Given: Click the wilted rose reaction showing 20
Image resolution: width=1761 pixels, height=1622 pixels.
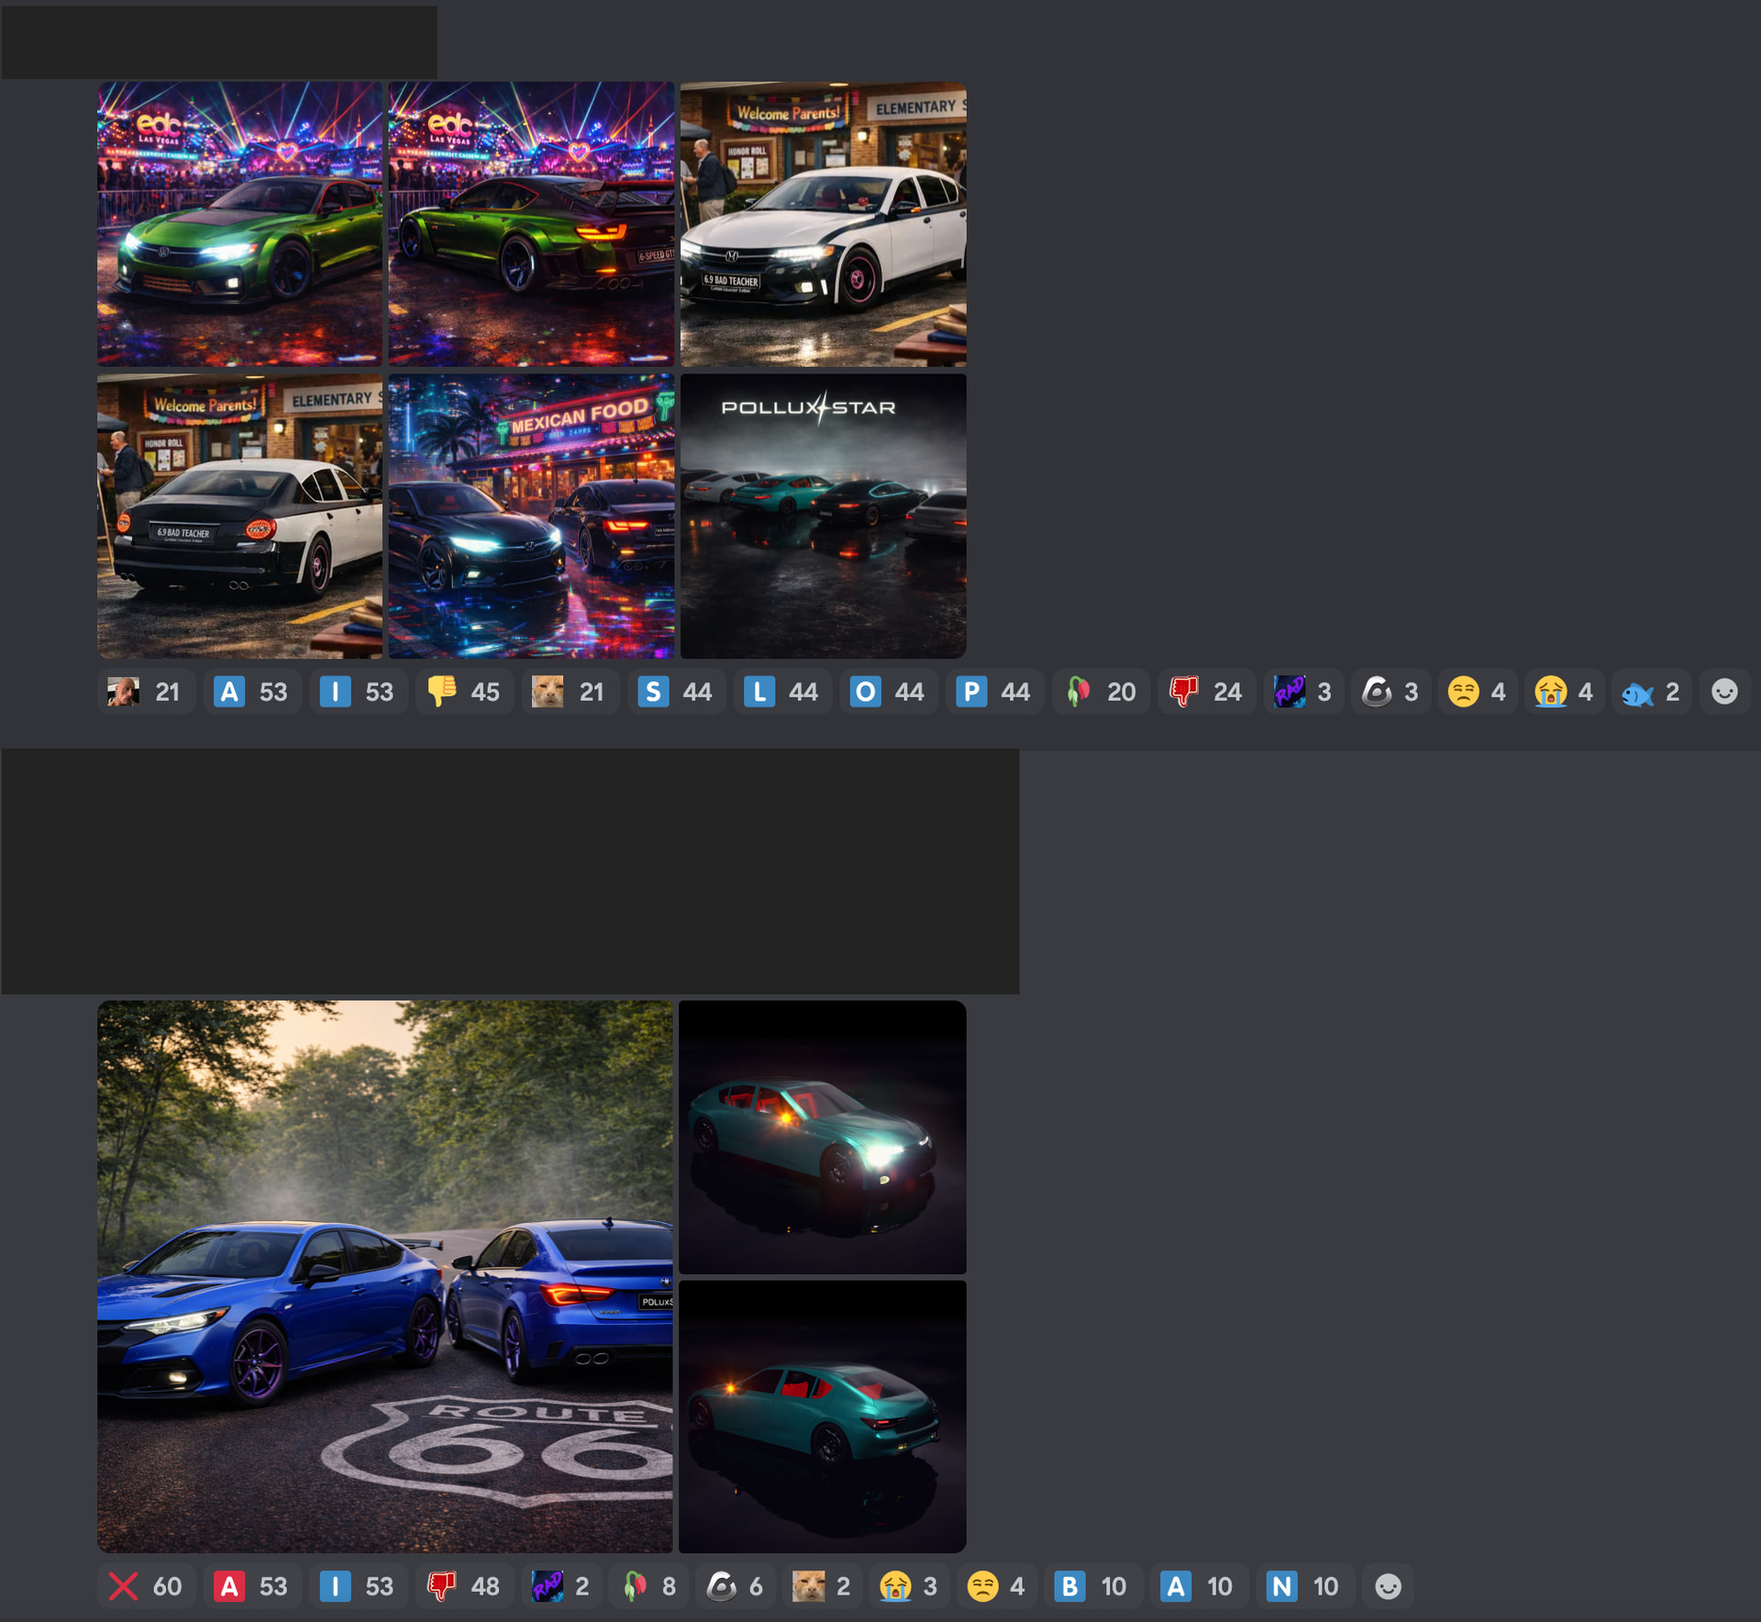Looking at the screenshot, I should tap(1100, 692).
